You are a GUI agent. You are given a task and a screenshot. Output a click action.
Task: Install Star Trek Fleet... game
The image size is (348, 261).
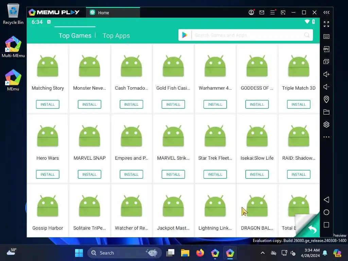coord(215,174)
